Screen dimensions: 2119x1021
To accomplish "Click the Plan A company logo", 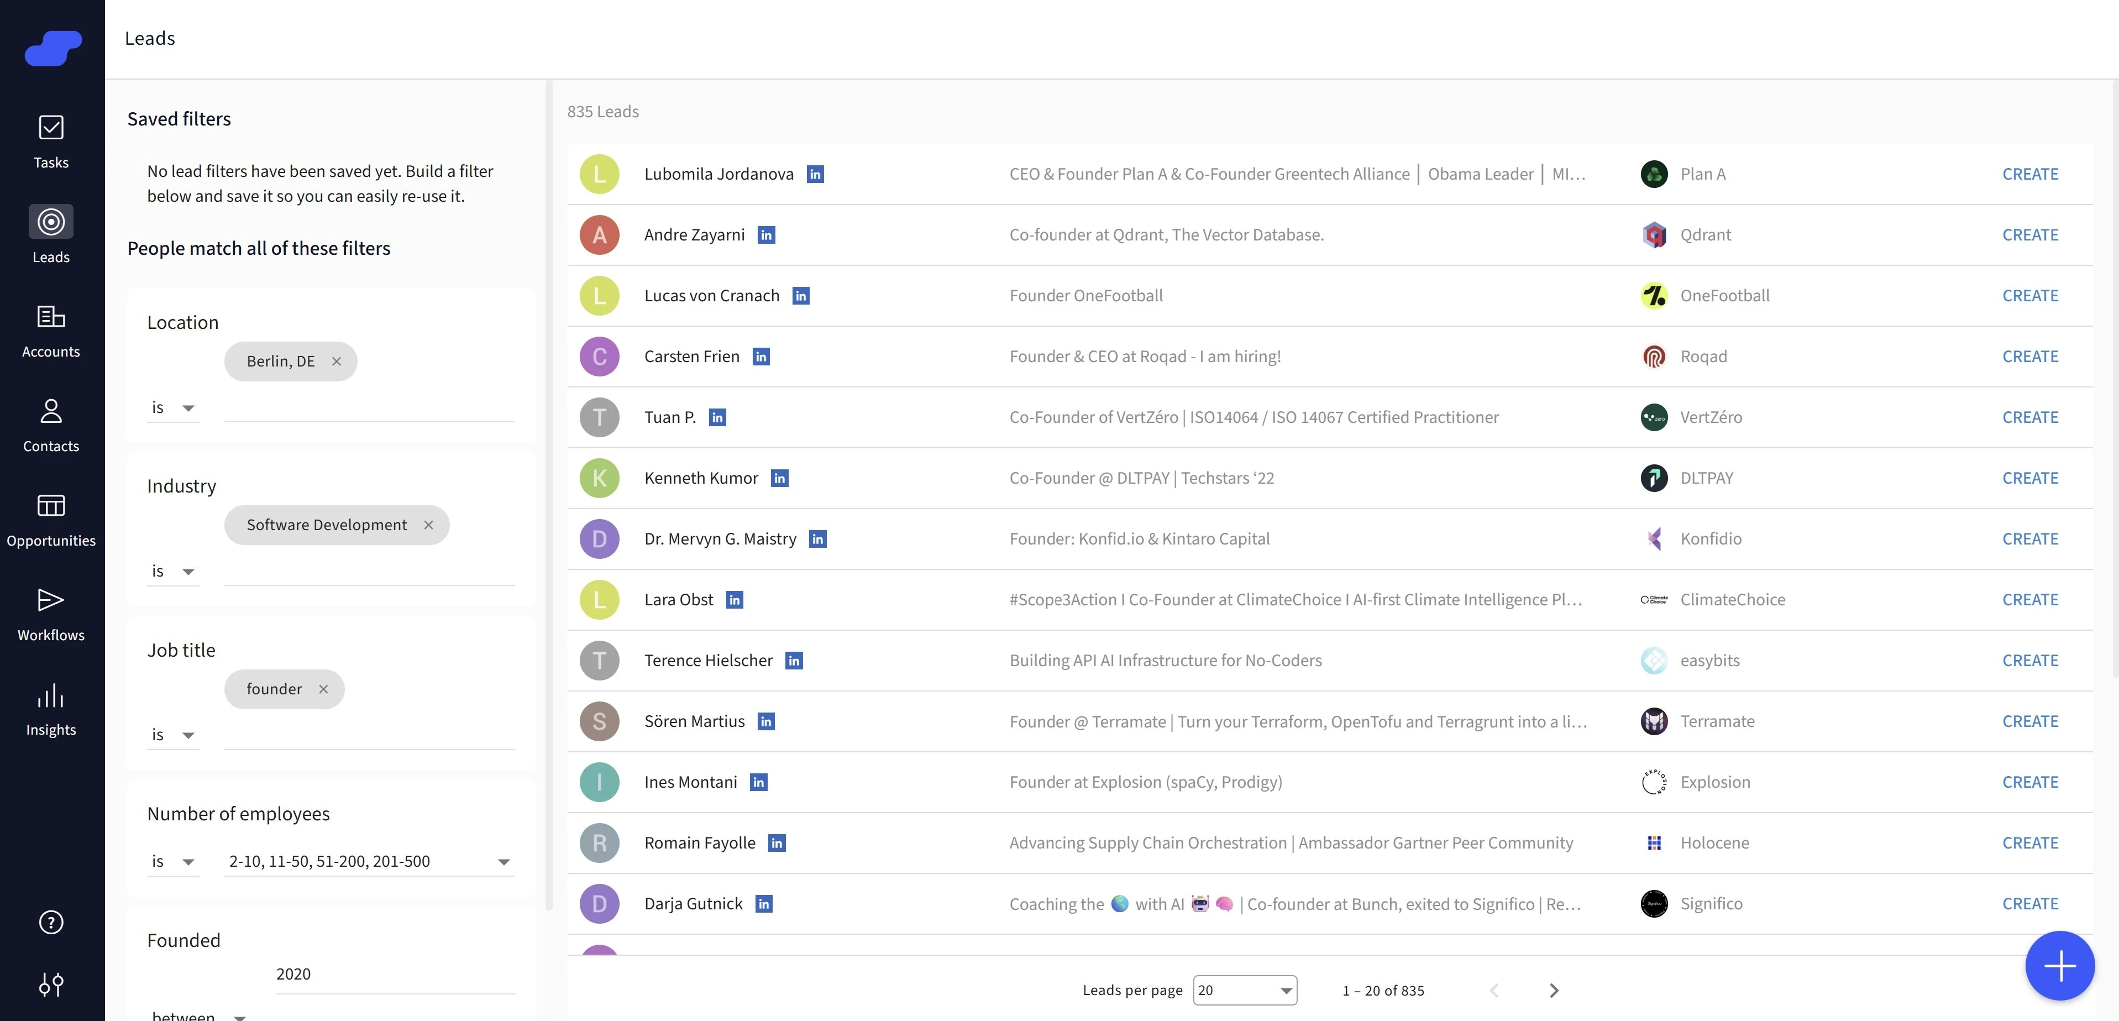I will (1654, 175).
